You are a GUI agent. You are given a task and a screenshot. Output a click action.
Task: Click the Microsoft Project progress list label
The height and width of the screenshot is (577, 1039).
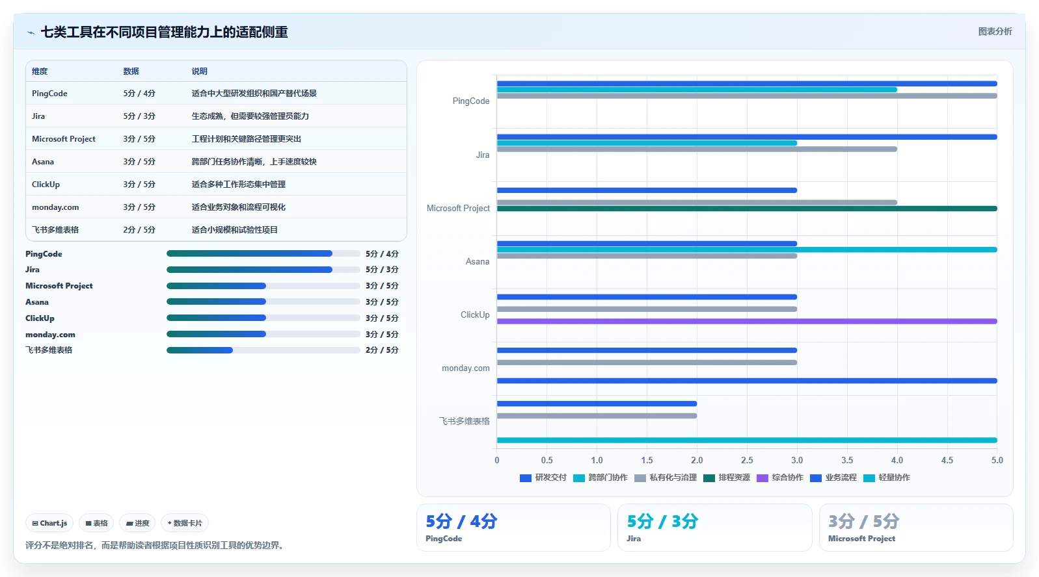59,286
